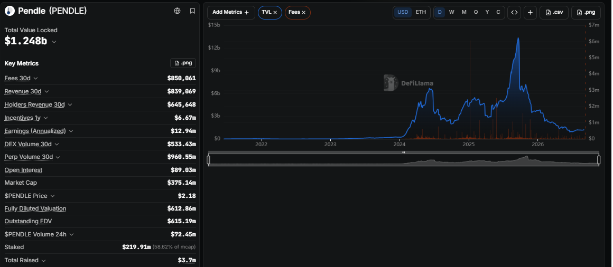Select the monthly M interval
This screenshot has height=267, width=613.
(464, 12)
